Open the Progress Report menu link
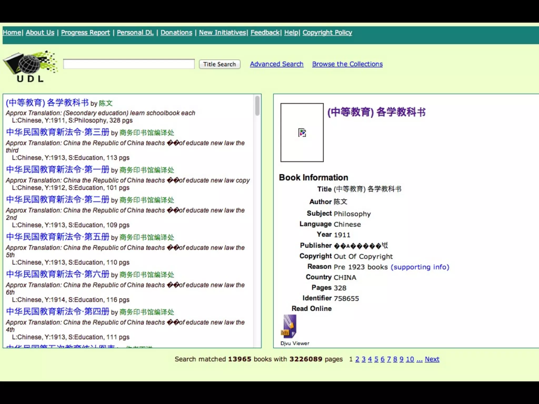The width and height of the screenshot is (539, 404). pyautogui.click(x=85, y=33)
